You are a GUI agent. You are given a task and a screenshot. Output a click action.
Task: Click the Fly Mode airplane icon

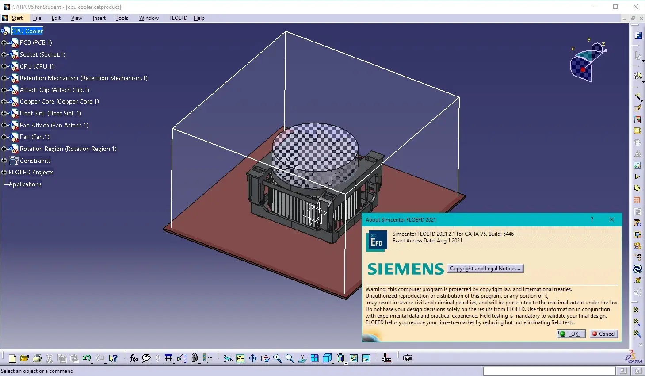228,358
